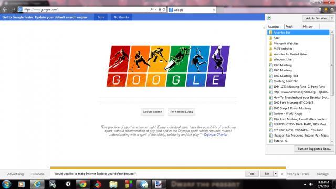Screen dimensions: 336x189
Task: Open the Tools gear icon
Action: click(332, 9)
